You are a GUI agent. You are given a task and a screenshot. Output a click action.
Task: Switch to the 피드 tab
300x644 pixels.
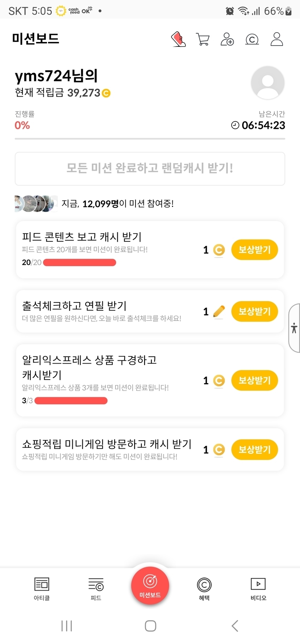pyautogui.click(x=96, y=589)
